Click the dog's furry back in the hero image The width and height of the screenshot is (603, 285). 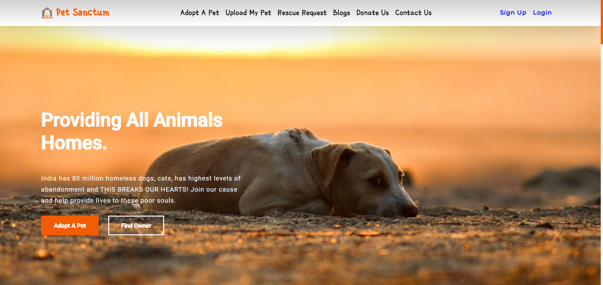[x=241, y=152]
